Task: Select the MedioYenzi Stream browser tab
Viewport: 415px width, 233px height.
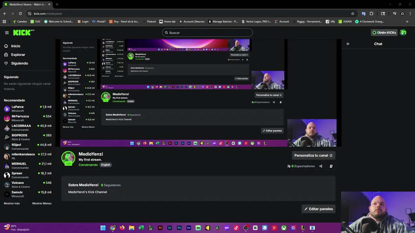Action: coord(27,5)
